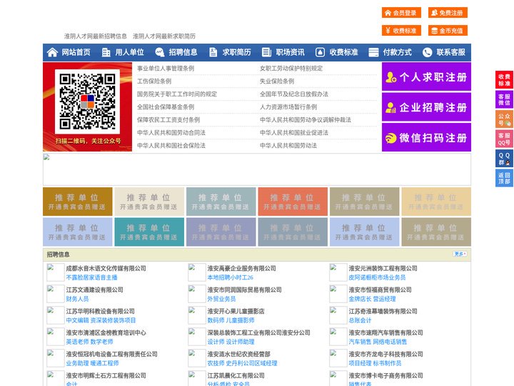The width and height of the screenshot is (514, 386).
Task: Open 淮安禹豪企业服务有限公司 company link
Action: (x=241, y=268)
